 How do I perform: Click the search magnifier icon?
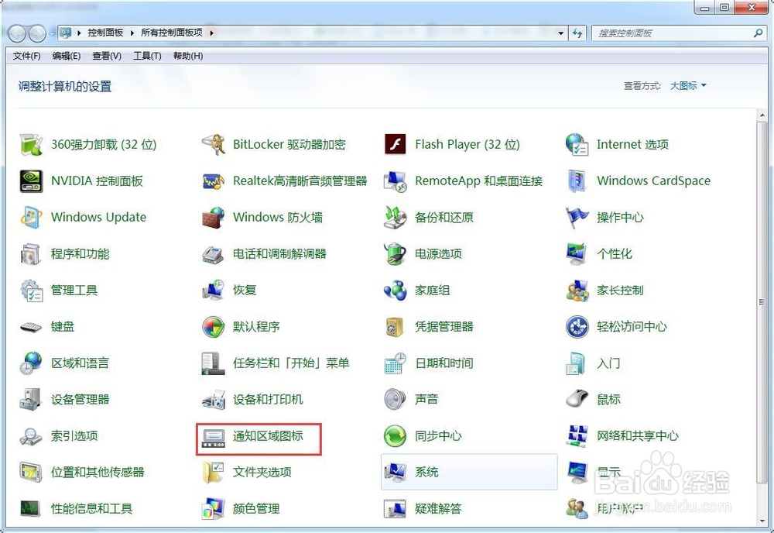[x=759, y=33]
